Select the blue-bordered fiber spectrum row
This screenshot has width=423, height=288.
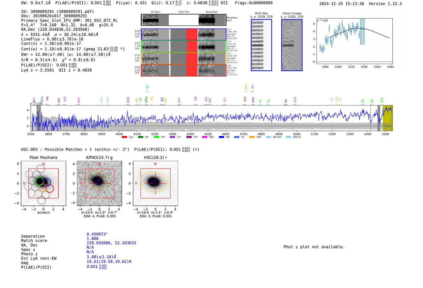(183, 34)
